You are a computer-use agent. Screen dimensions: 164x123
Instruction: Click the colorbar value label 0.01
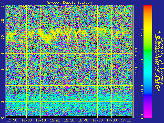click(x=142, y=117)
